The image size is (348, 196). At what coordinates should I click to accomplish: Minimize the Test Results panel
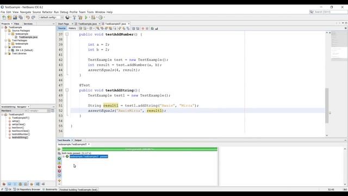[345, 140]
